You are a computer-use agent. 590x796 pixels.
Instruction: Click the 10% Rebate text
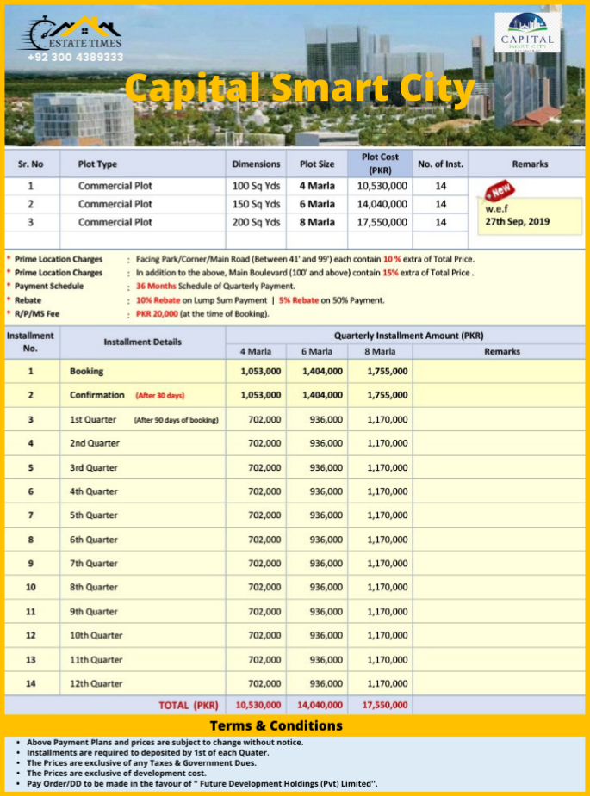point(158,300)
